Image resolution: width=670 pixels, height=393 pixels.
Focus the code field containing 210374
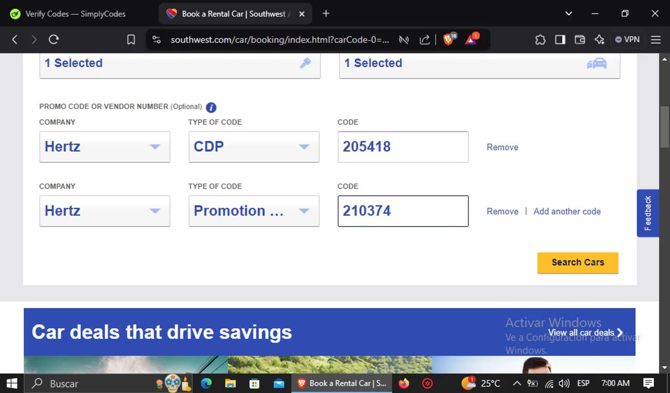click(403, 211)
